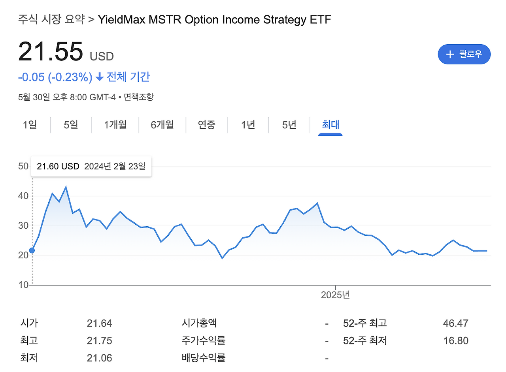Open the 1개월 chart view
Screen dimensions: 506x372
click(x=115, y=125)
